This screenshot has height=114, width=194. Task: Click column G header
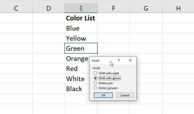pos(146,8)
